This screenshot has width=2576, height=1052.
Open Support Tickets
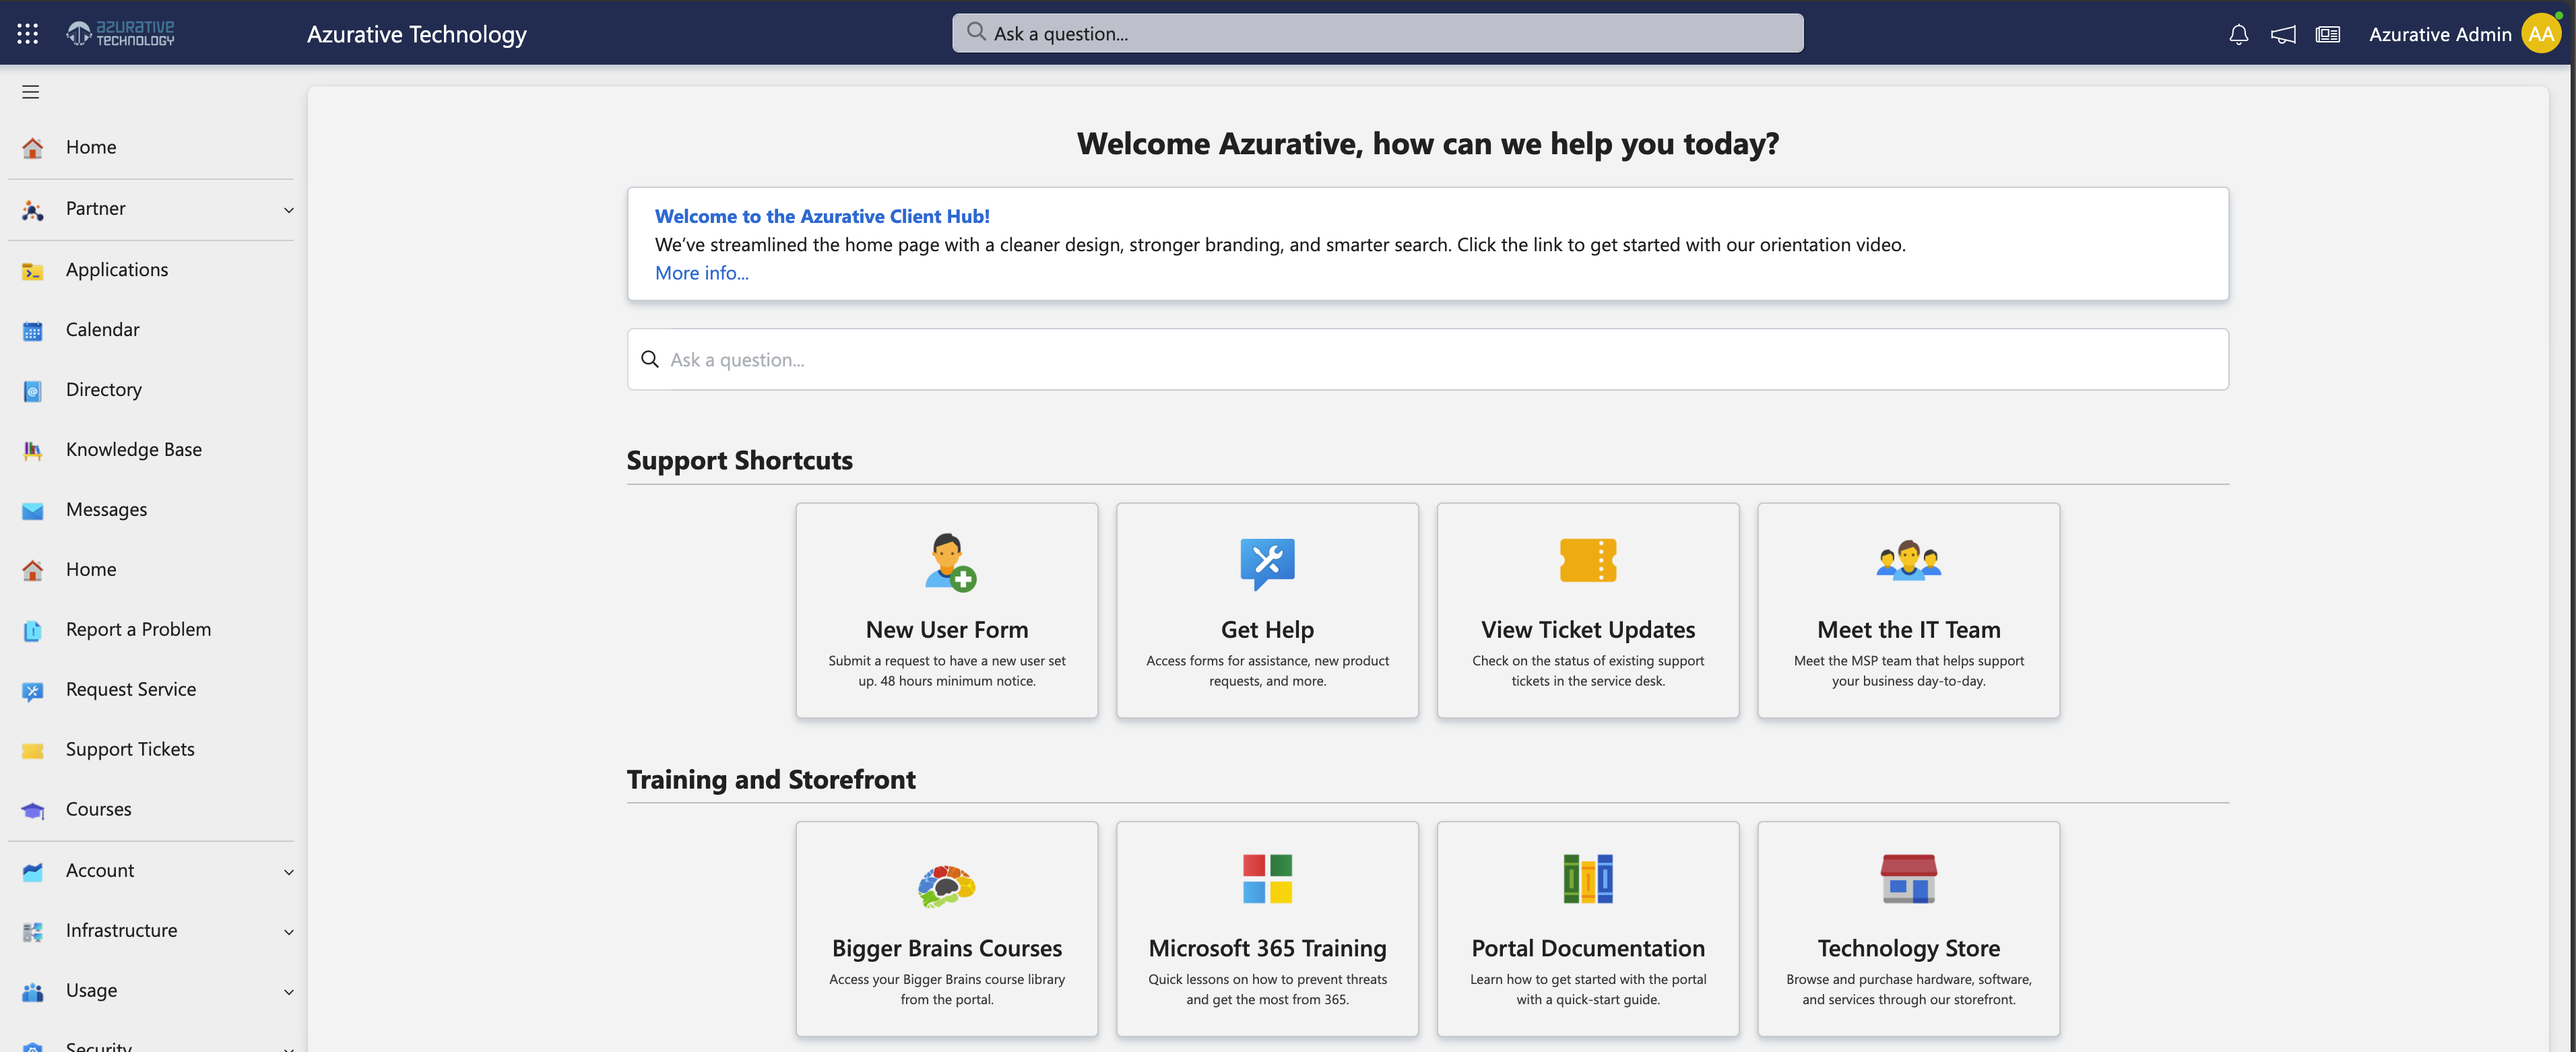(x=130, y=748)
